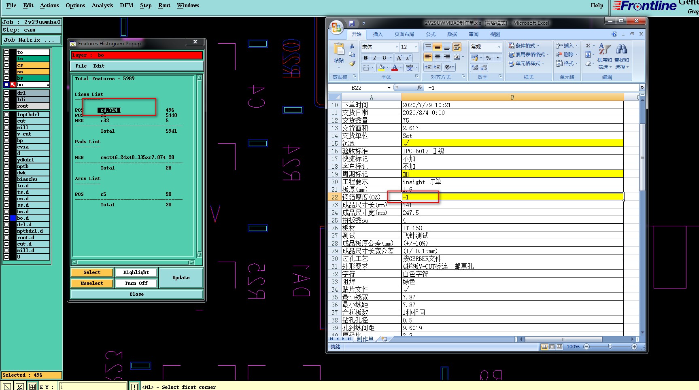Click the Fill Color bucket icon
Screen dimensions: 699x390
tap(381, 68)
